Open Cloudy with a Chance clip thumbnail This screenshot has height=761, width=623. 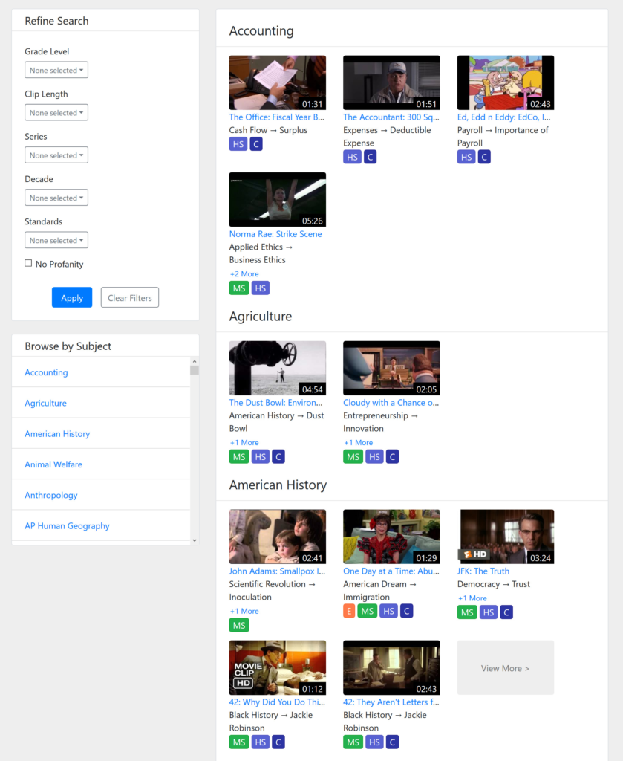pos(391,368)
